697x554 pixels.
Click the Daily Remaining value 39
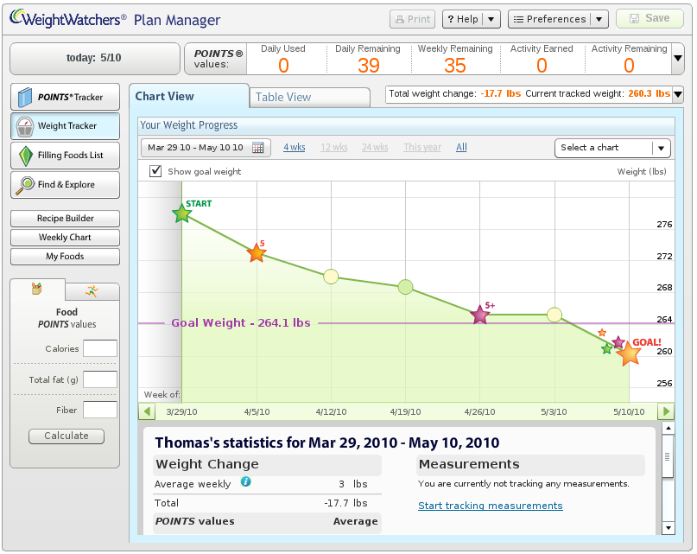click(369, 66)
